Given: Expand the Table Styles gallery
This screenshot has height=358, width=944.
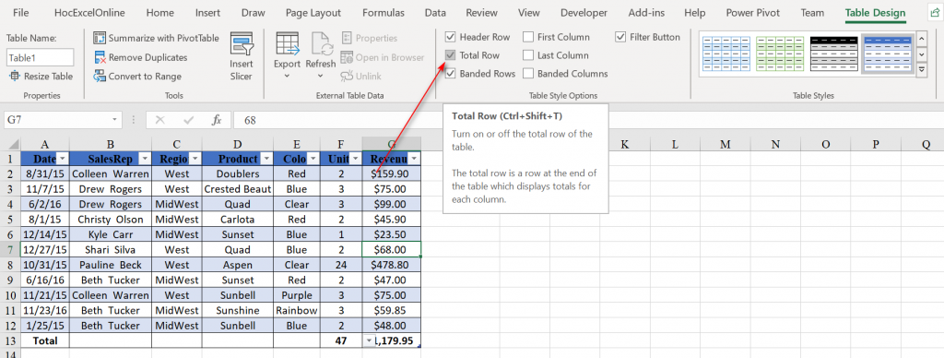Looking at the screenshot, I should (x=922, y=70).
